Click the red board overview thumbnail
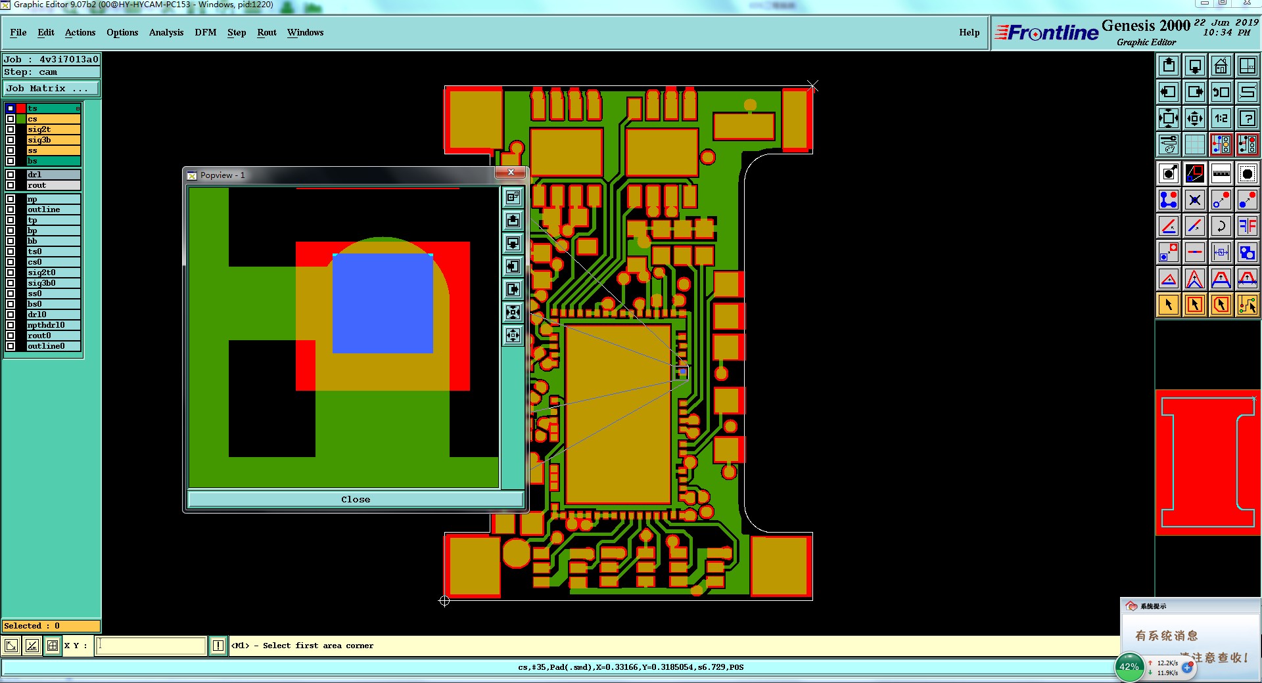The image size is (1262, 683). (1208, 462)
